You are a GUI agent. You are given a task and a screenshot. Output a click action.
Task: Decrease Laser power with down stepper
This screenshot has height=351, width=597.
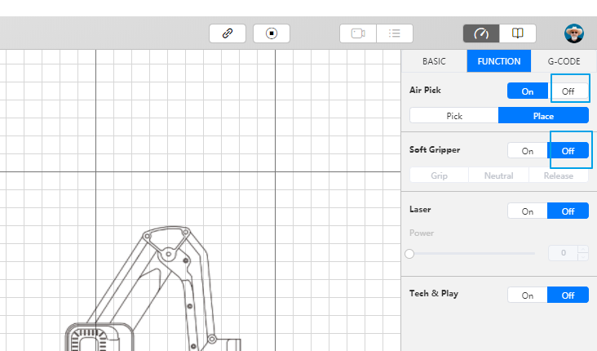[x=583, y=257]
